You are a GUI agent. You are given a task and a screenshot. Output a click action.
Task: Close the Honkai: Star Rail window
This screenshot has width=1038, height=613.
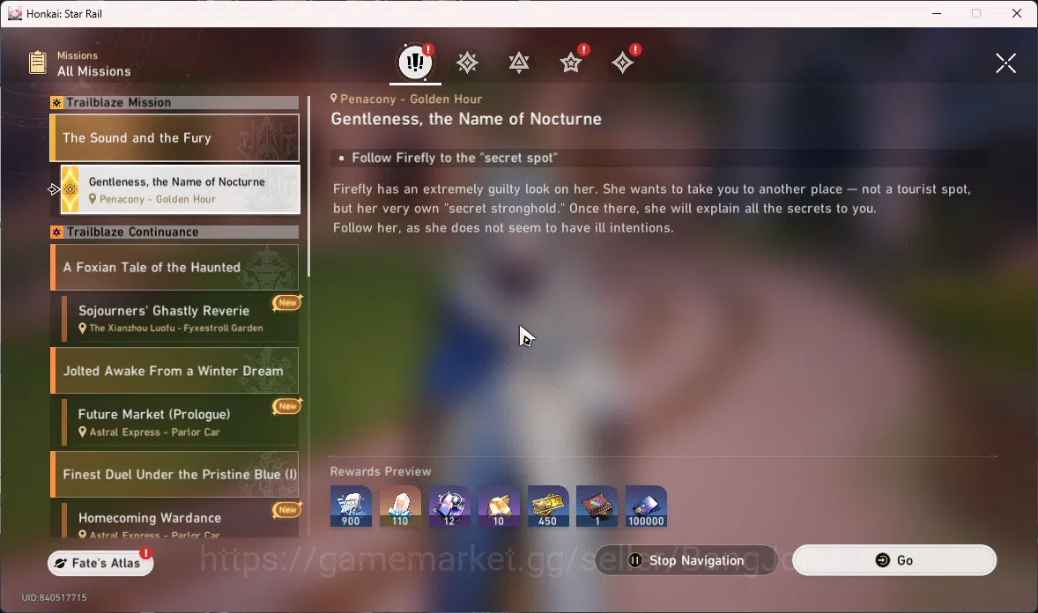1017,13
